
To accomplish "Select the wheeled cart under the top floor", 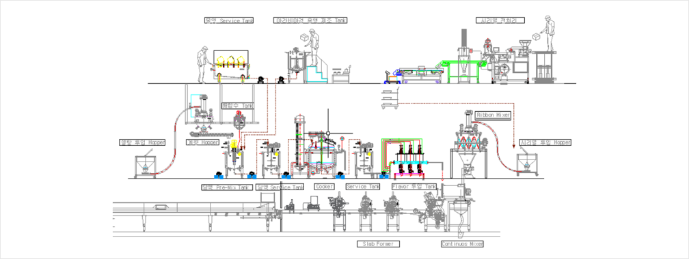I will [390, 100].
